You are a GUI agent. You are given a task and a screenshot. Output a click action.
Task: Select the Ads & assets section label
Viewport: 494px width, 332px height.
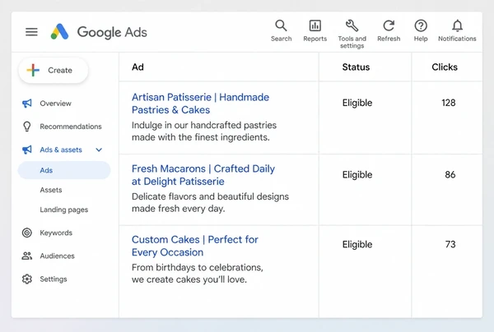point(61,150)
